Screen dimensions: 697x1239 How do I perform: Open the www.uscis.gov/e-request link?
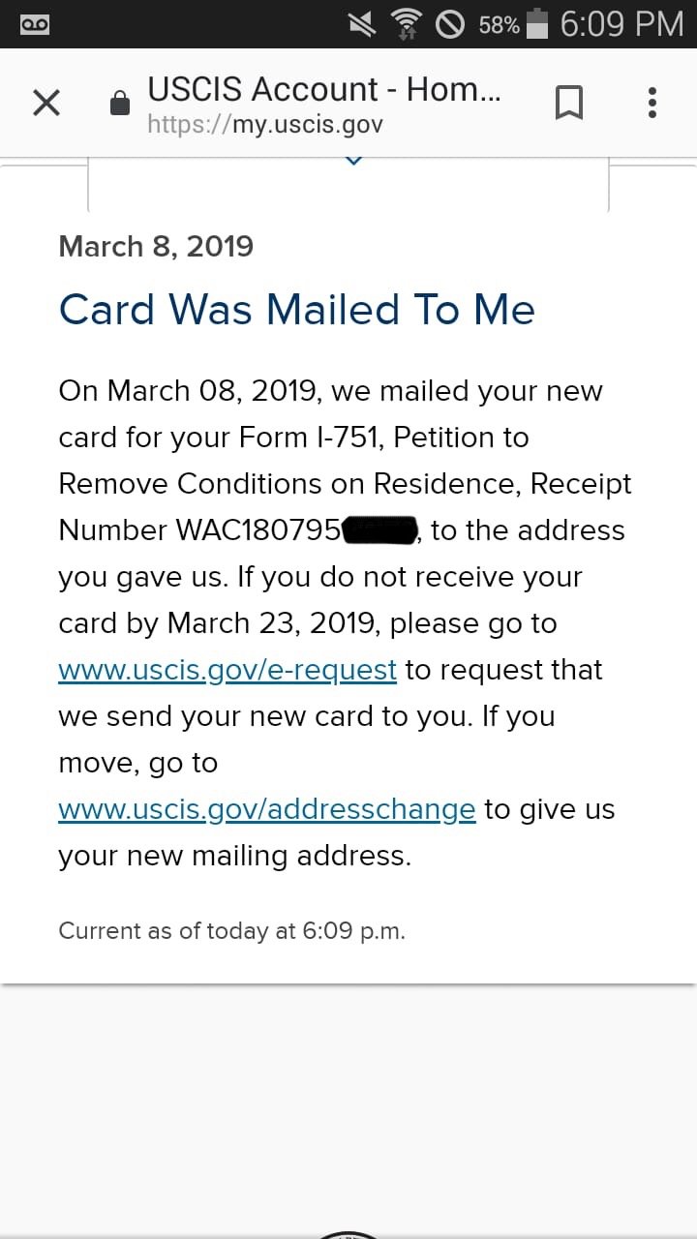pyautogui.click(x=227, y=670)
